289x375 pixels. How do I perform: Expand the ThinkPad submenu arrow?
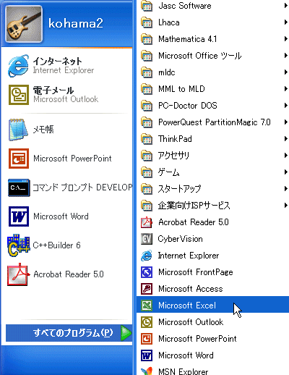pyautogui.click(x=286, y=139)
